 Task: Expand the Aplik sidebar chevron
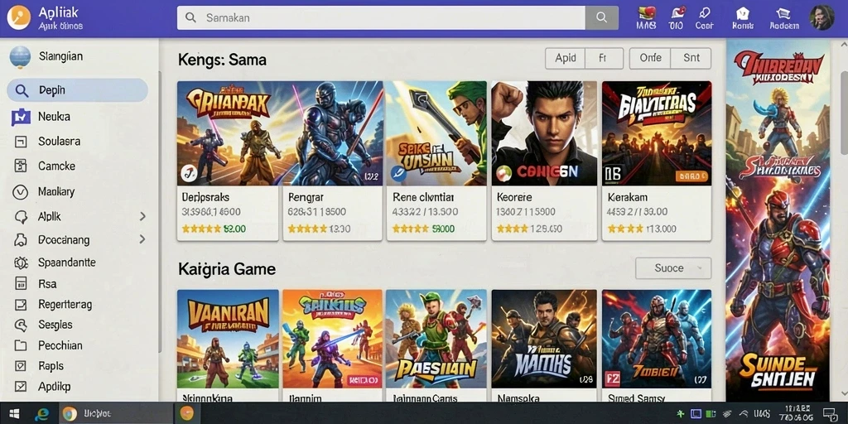(142, 216)
